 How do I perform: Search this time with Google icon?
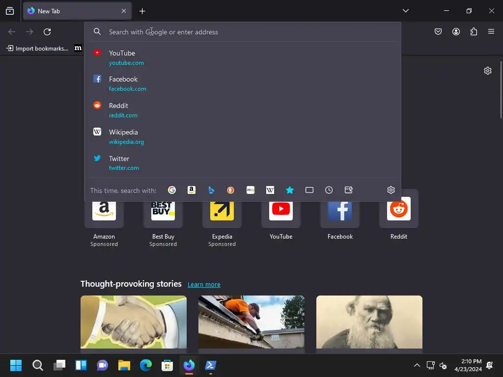pyautogui.click(x=172, y=190)
